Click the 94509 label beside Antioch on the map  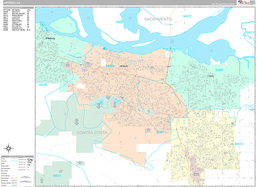pyautogui.click(x=110, y=66)
